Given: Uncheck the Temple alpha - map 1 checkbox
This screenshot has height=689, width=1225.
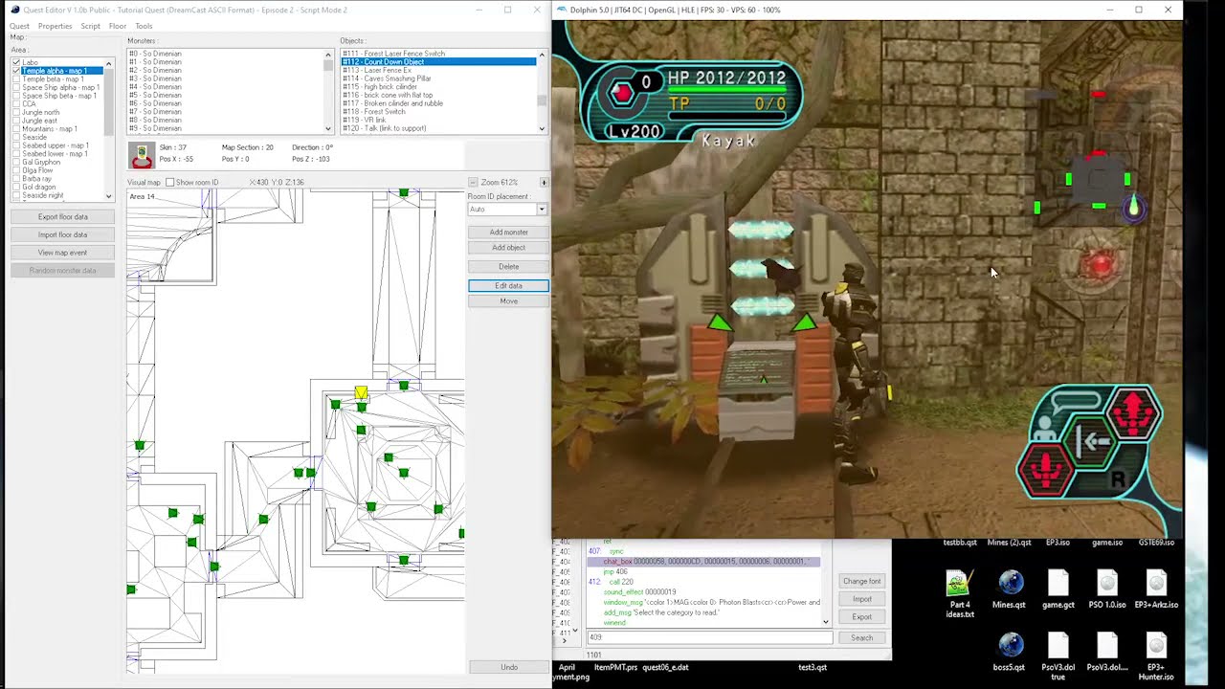Looking at the screenshot, I should 16,71.
